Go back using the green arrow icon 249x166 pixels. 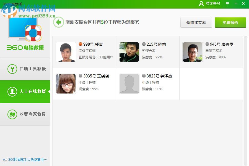pyautogui.click(x=59, y=22)
